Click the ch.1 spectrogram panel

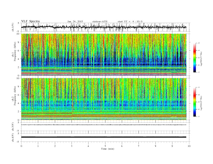pos(104,55)
